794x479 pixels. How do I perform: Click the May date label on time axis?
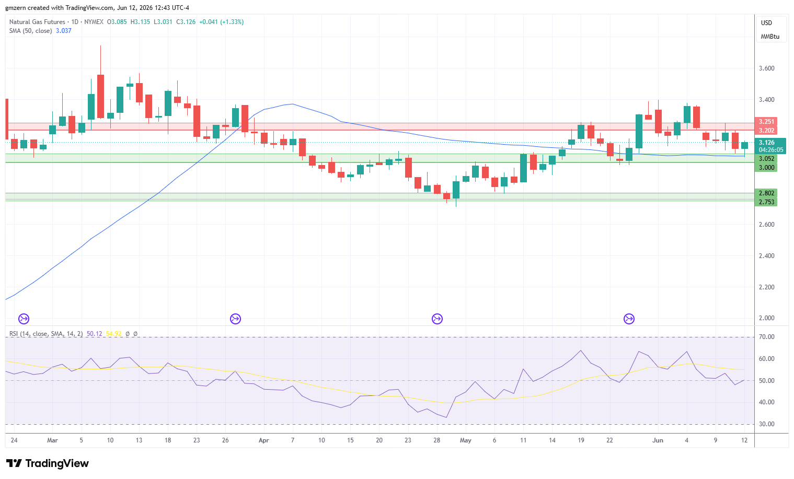click(x=465, y=440)
